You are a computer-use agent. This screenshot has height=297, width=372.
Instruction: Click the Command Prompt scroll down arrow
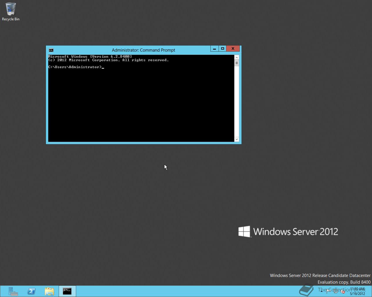click(237, 140)
